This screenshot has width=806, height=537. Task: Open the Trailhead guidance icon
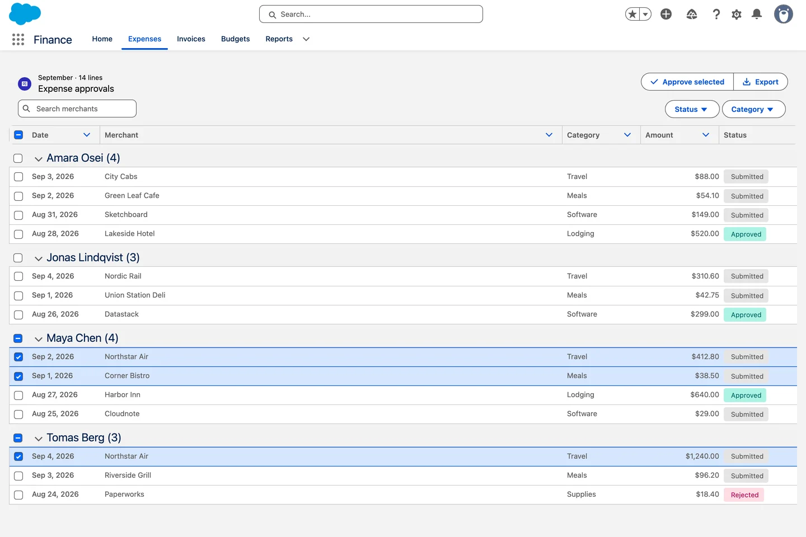click(x=692, y=14)
